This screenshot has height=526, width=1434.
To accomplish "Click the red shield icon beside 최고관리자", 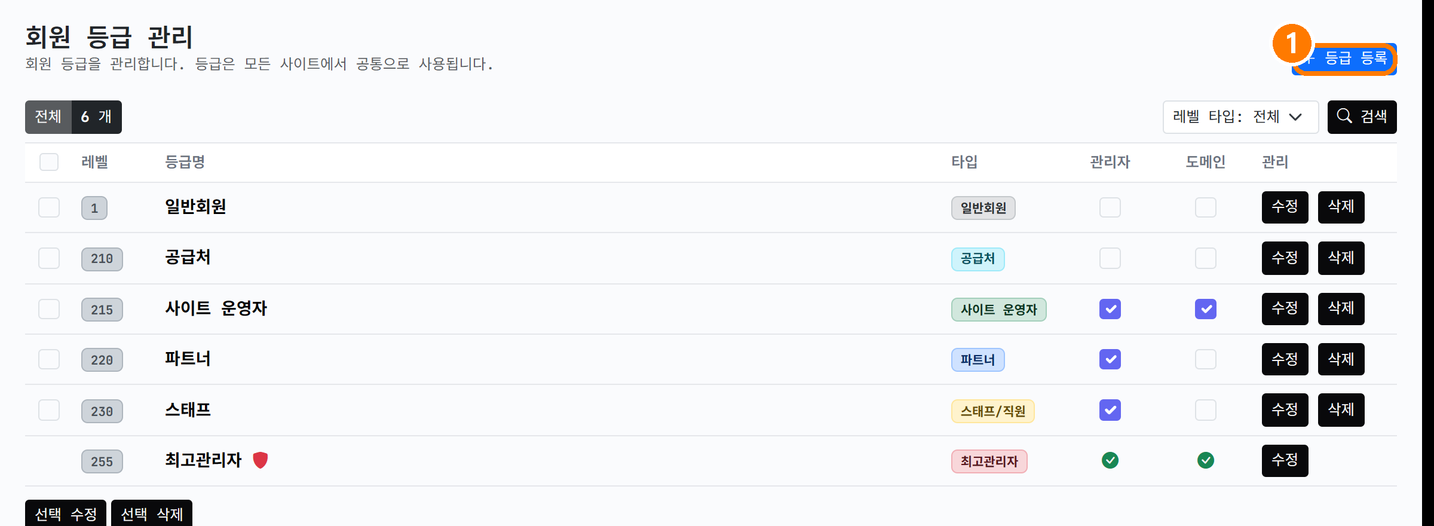I will [x=260, y=460].
